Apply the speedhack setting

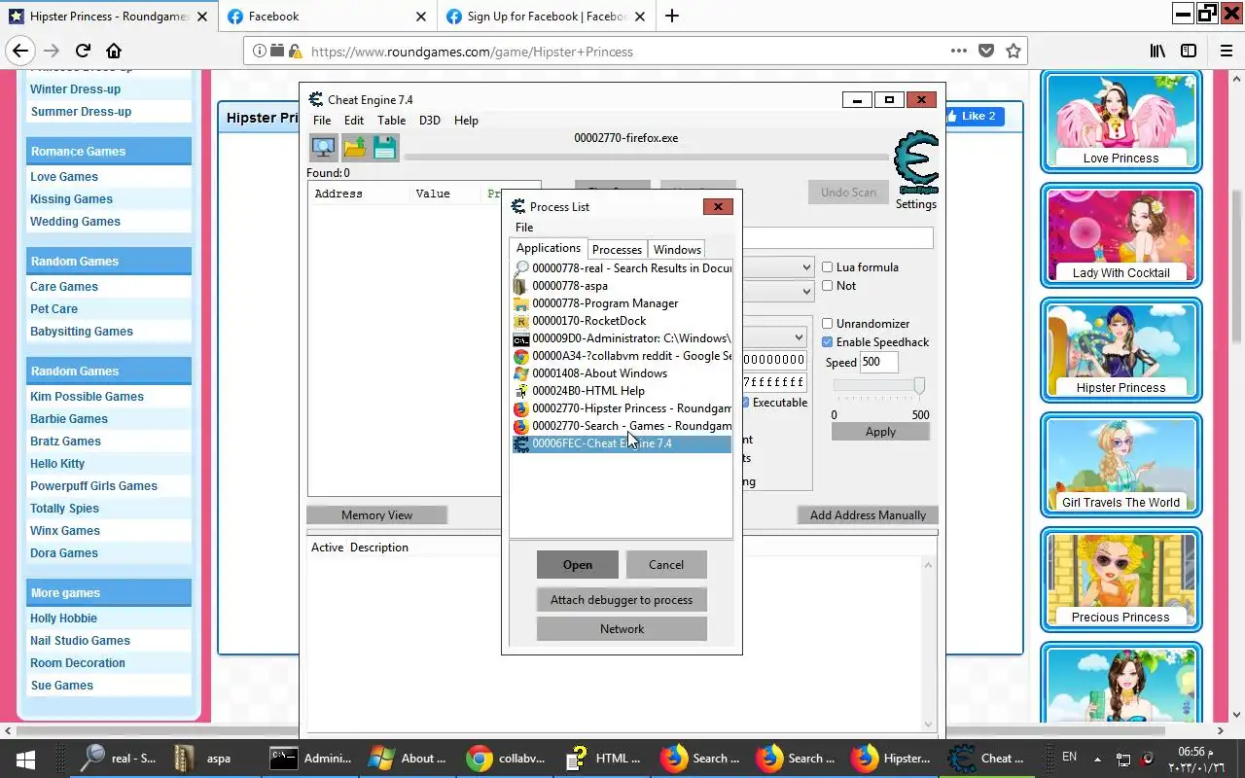pyautogui.click(x=880, y=432)
